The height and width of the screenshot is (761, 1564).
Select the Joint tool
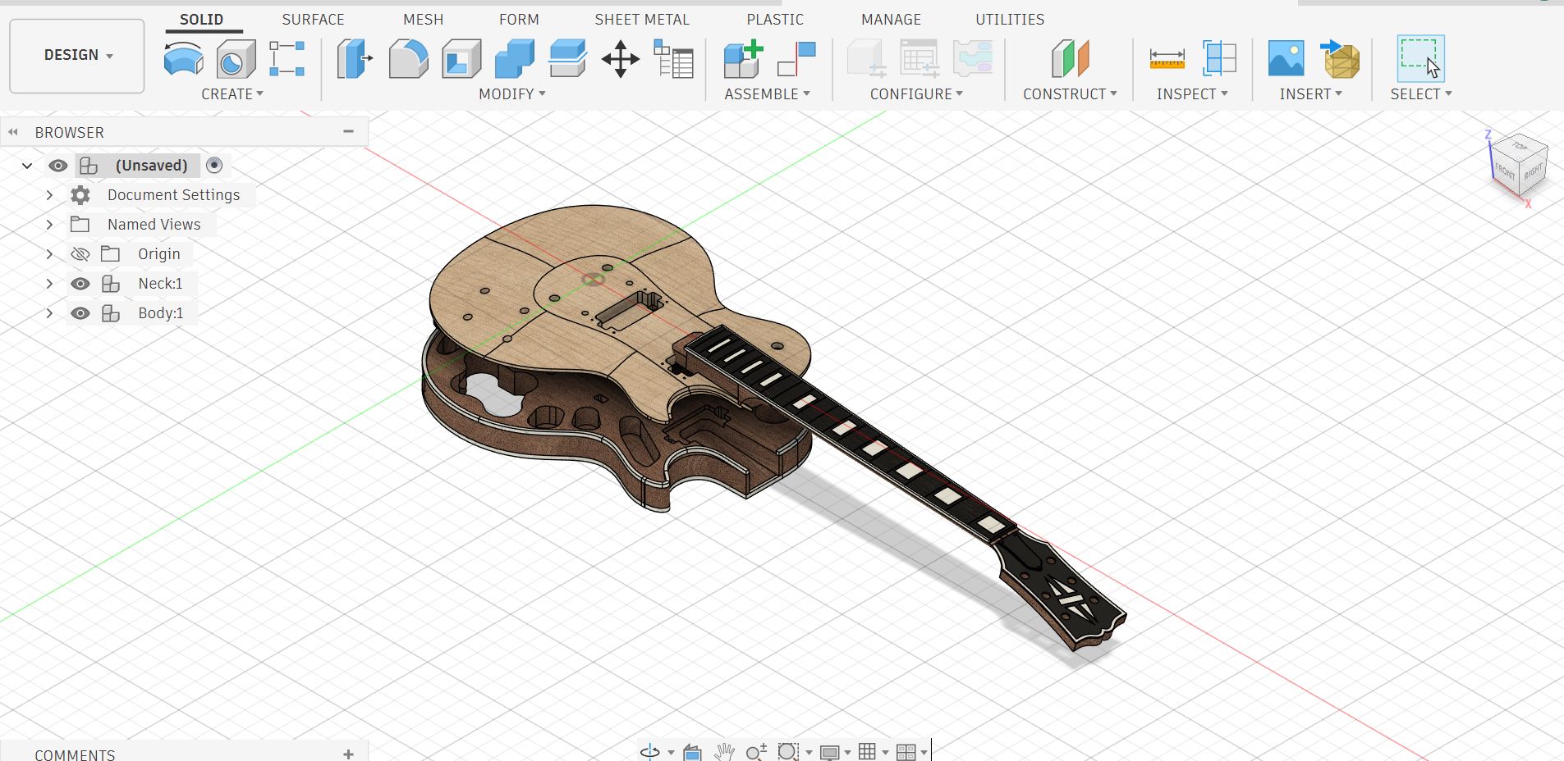[796, 59]
